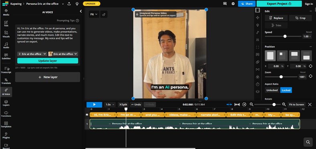316x149 pixels.
Task: Add keyframe diamond beside Y position
Action: click(x=310, y=66)
